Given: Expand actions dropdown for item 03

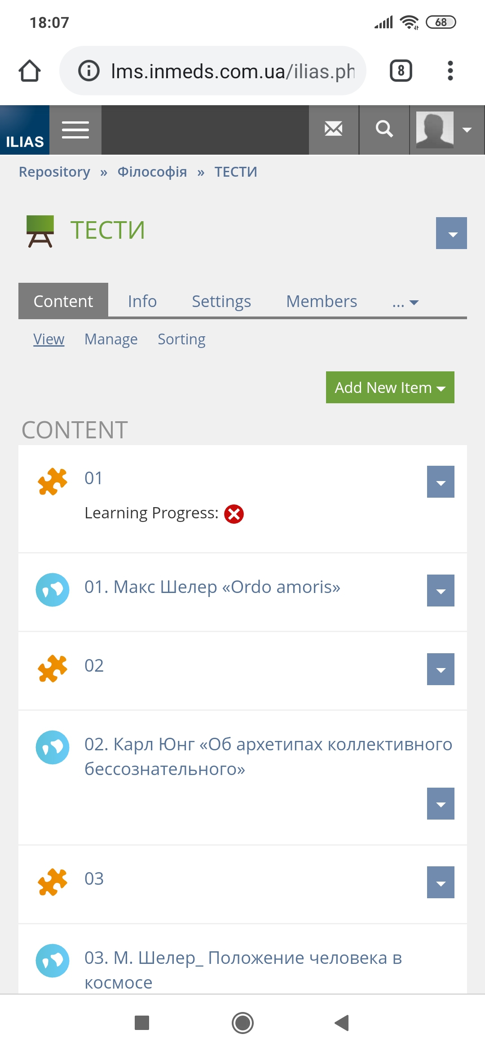Looking at the screenshot, I should point(441,883).
